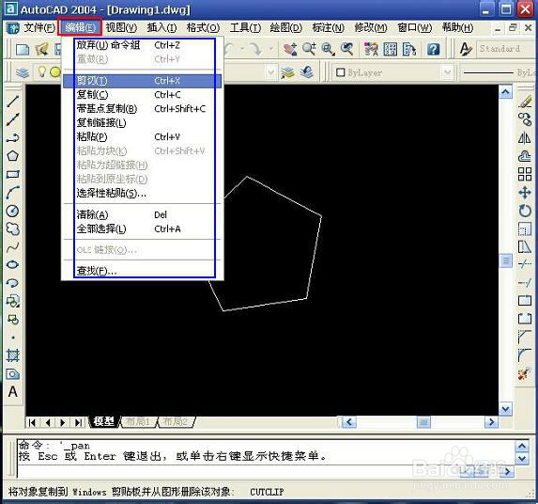Open the 文件(F) menu
Viewport: 538px width, 504px height.
click(39, 27)
